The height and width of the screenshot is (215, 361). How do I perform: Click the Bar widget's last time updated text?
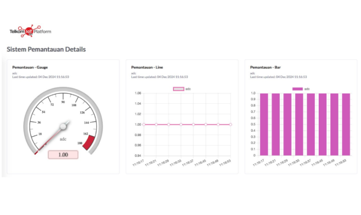pyautogui.click(x=278, y=77)
